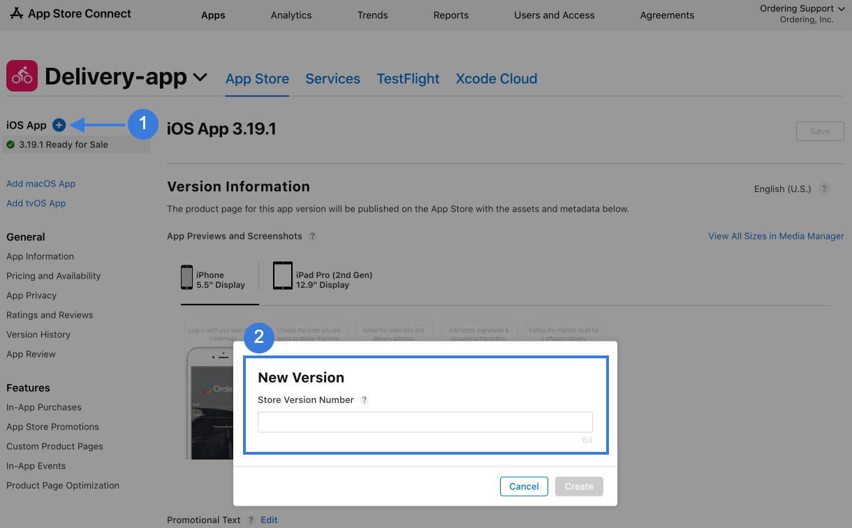The width and height of the screenshot is (852, 528).
Task: Open App Review in the sidebar
Action: 31,354
